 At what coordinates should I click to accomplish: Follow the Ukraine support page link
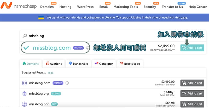(x=184, y=17)
